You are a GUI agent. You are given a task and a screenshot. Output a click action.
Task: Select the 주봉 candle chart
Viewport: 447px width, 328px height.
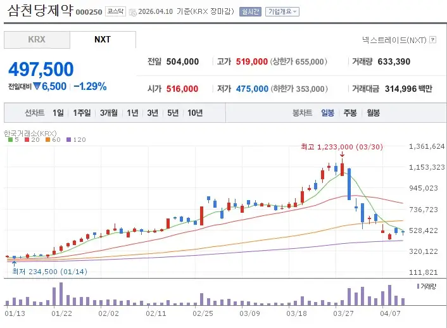pos(350,113)
